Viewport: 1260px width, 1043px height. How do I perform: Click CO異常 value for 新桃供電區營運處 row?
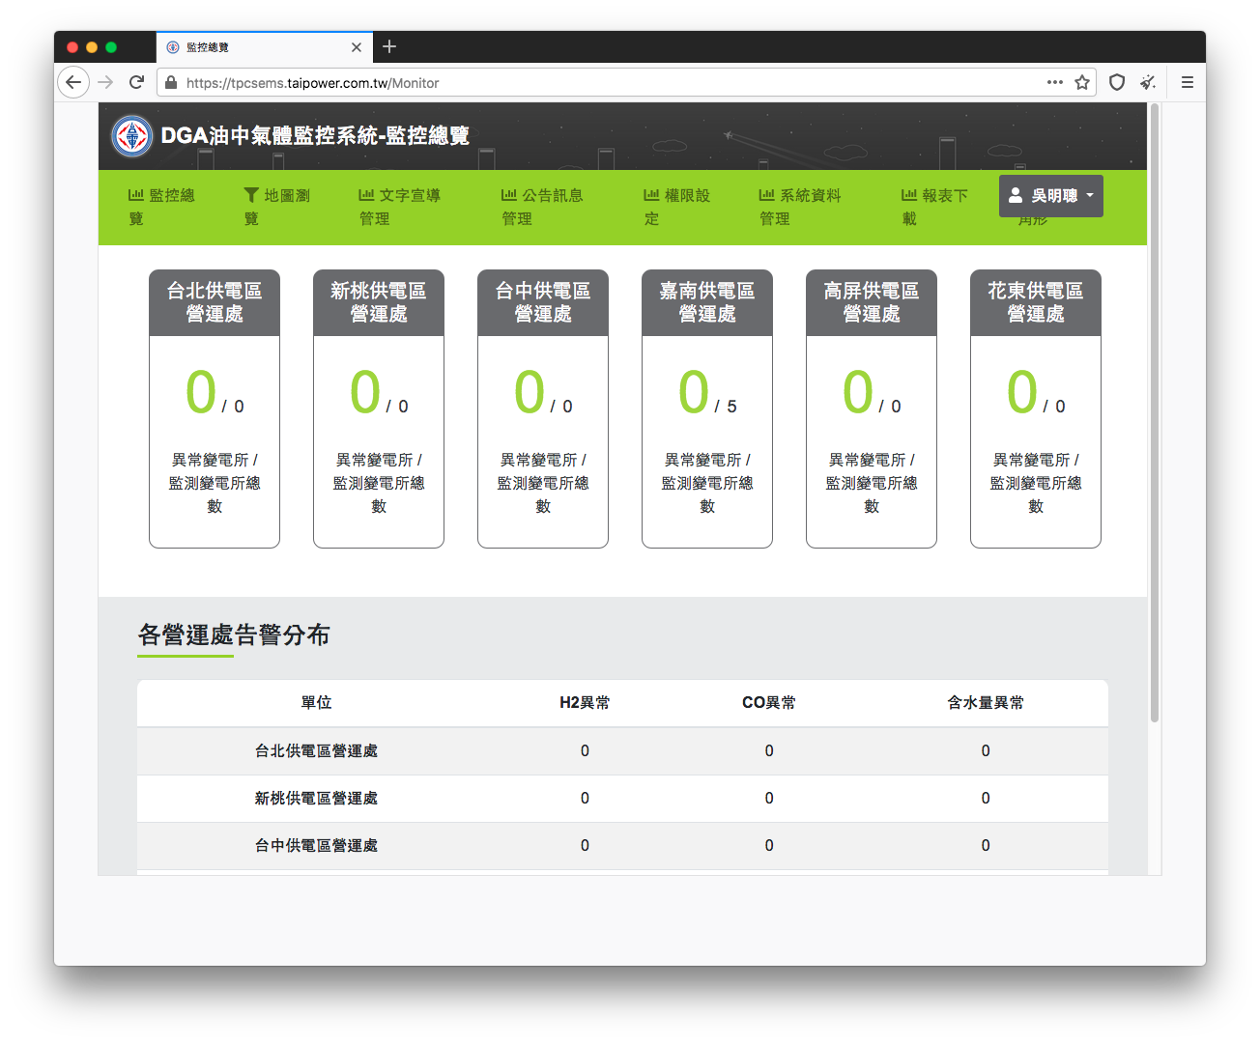tap(769, 799)
